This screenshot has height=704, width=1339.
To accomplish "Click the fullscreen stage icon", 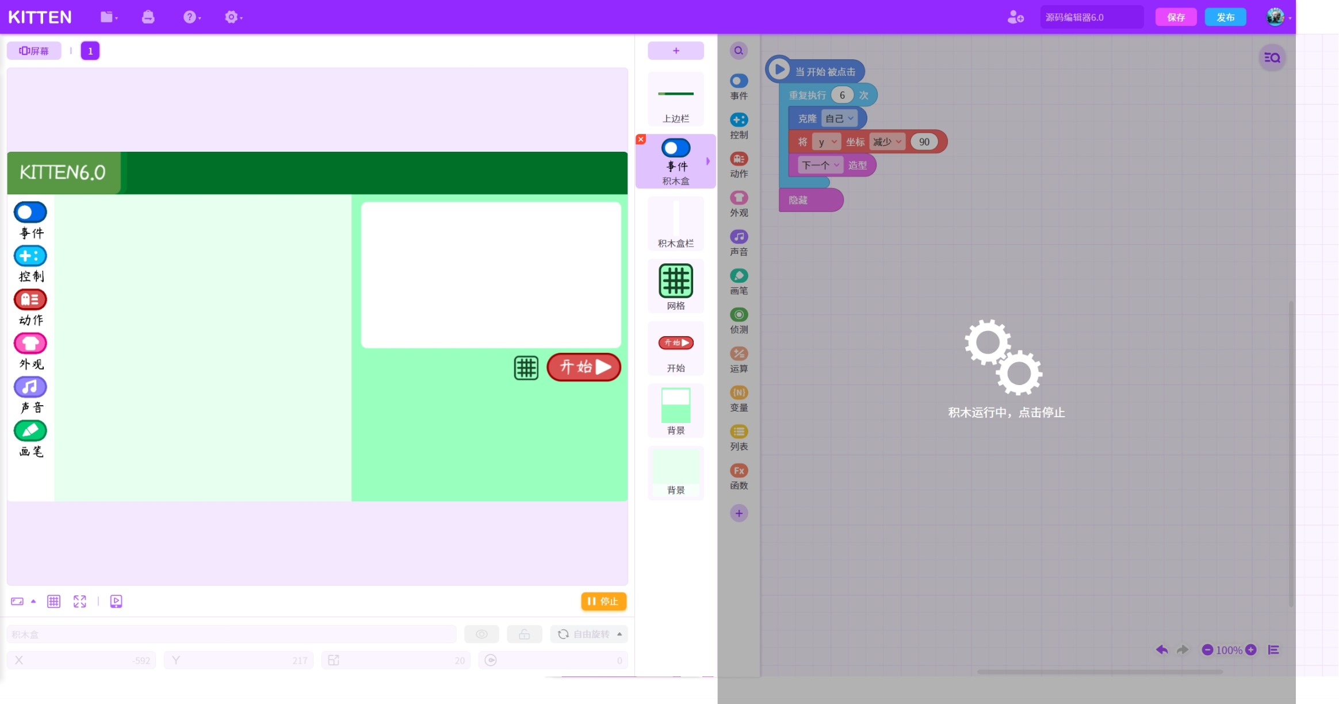I will coord(80,601).
